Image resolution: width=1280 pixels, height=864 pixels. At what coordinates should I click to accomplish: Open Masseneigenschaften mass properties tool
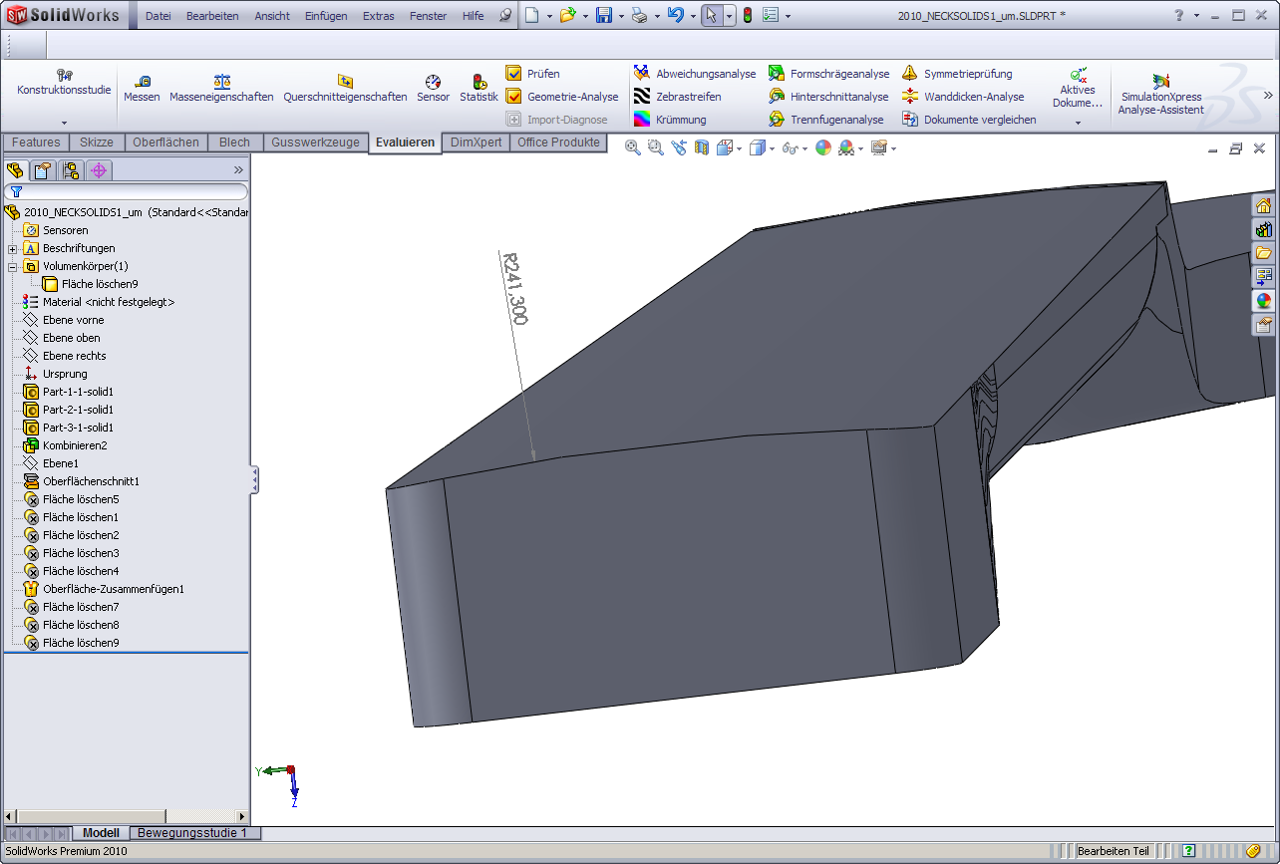221,82
